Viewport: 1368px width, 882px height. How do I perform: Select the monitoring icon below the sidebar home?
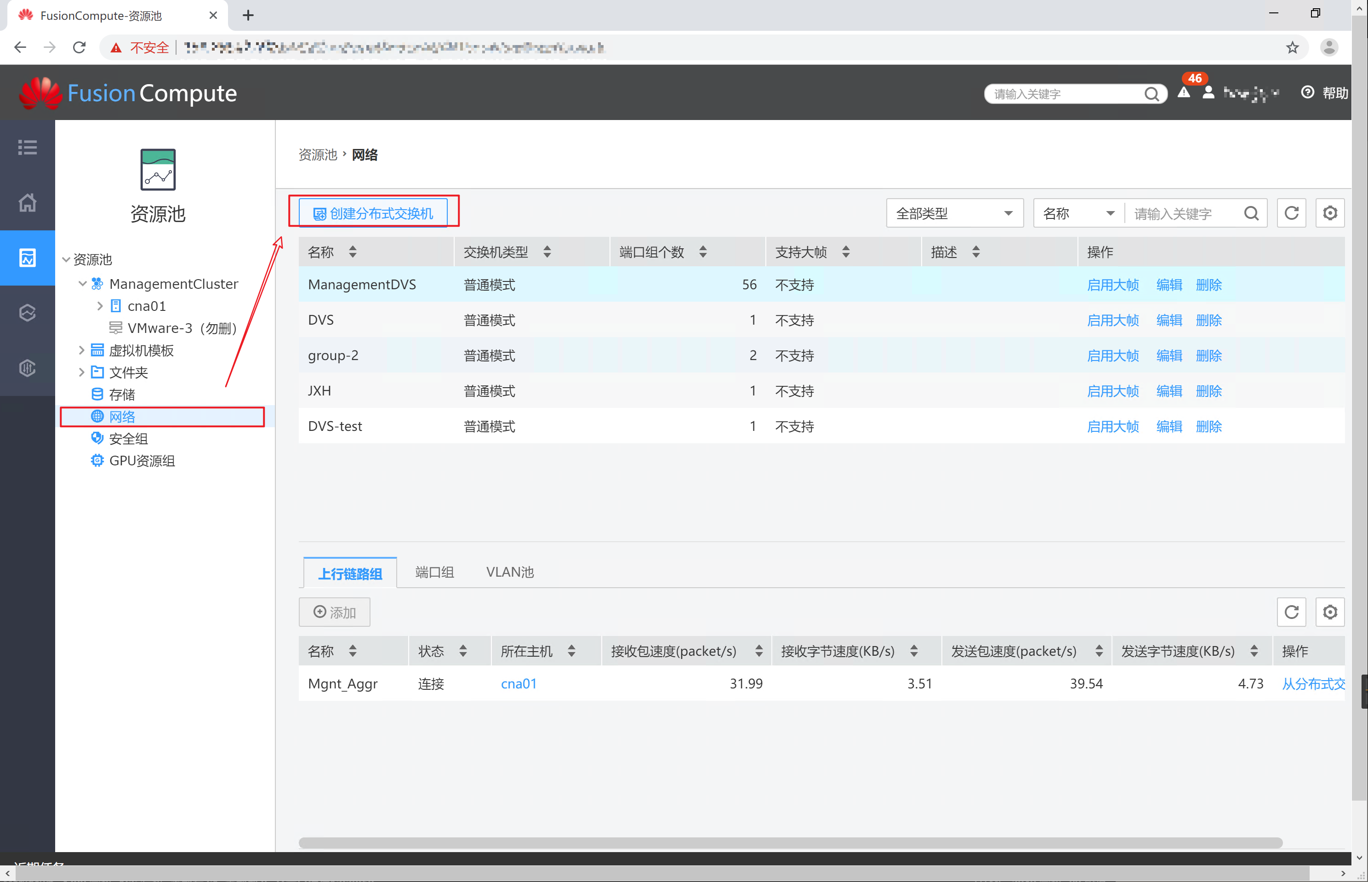27,258
